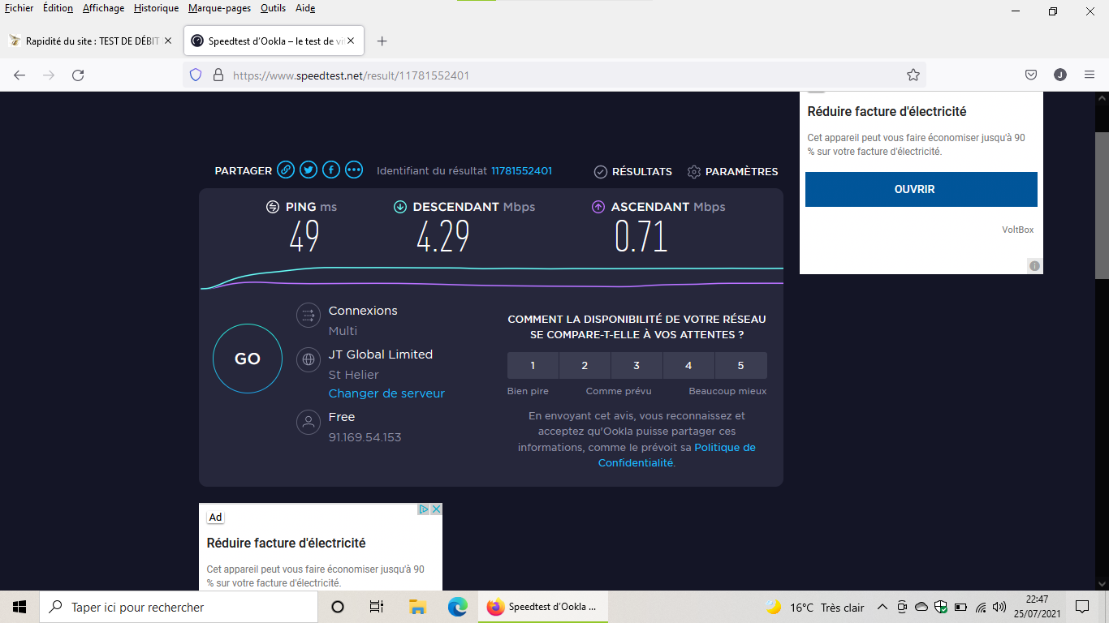Screen dimensions: 1109x623
Task: Click result ID 11781552401 link
Action: click(x=522, y=171)
